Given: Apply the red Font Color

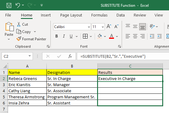Looking at the screenshot, I should [x=112, y=36].
